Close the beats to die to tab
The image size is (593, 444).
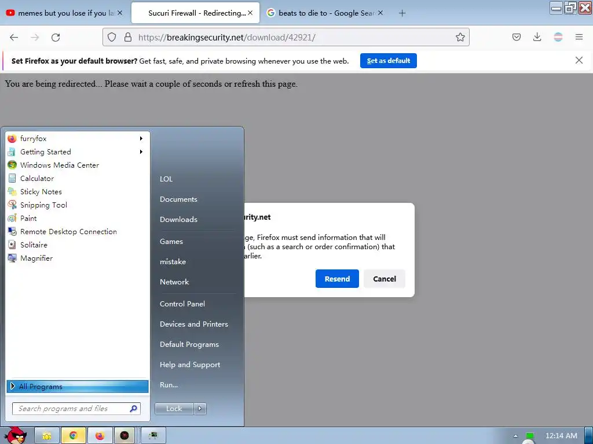click(x=380, y=13)
